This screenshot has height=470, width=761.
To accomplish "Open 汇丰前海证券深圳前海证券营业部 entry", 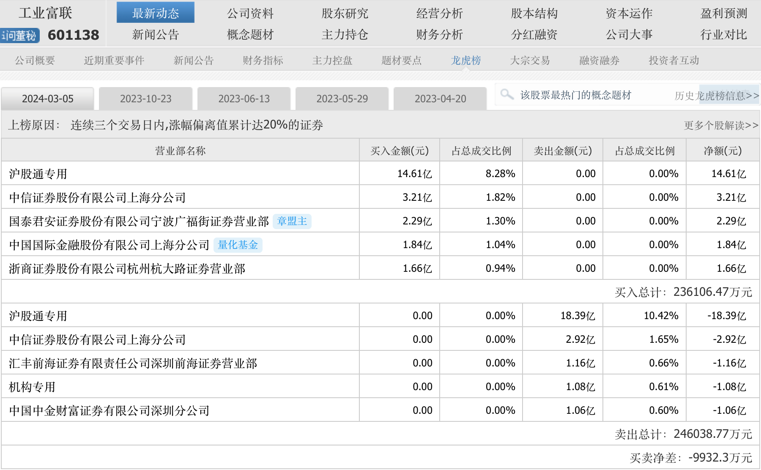I will coord(133,363).
